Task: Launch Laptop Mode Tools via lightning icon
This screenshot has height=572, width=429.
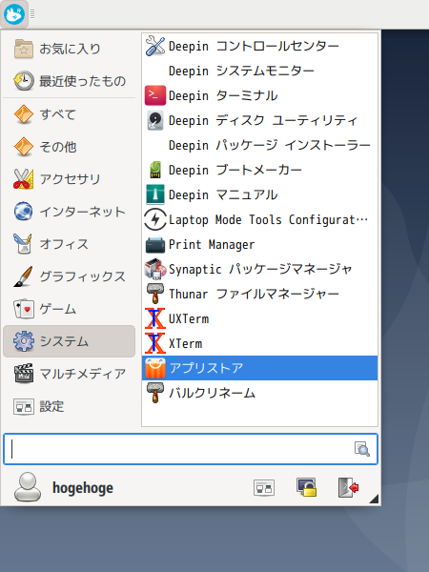Action: [155, 219]
